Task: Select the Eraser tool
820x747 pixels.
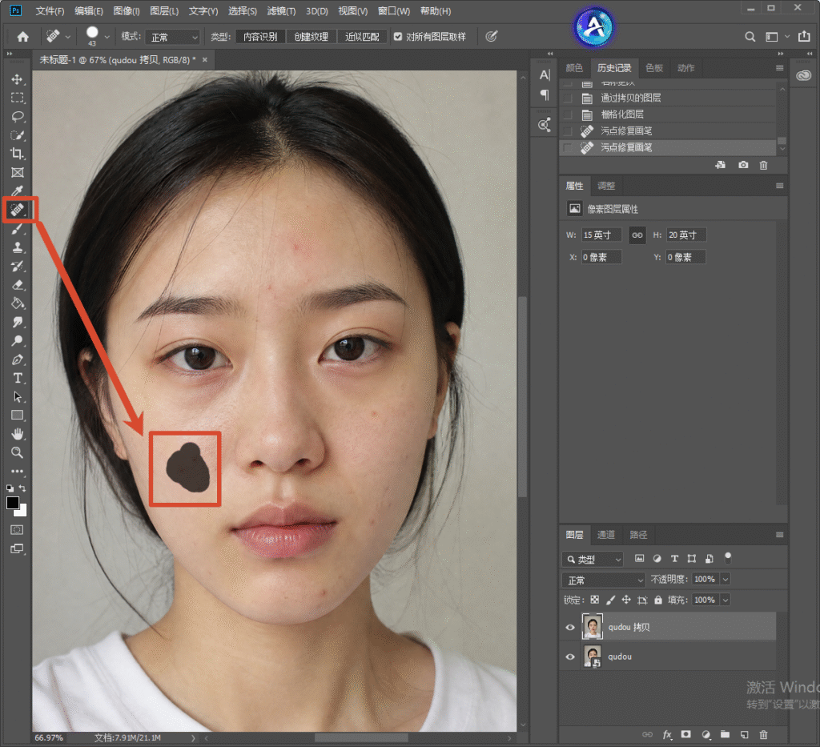Action: (18, 285)
